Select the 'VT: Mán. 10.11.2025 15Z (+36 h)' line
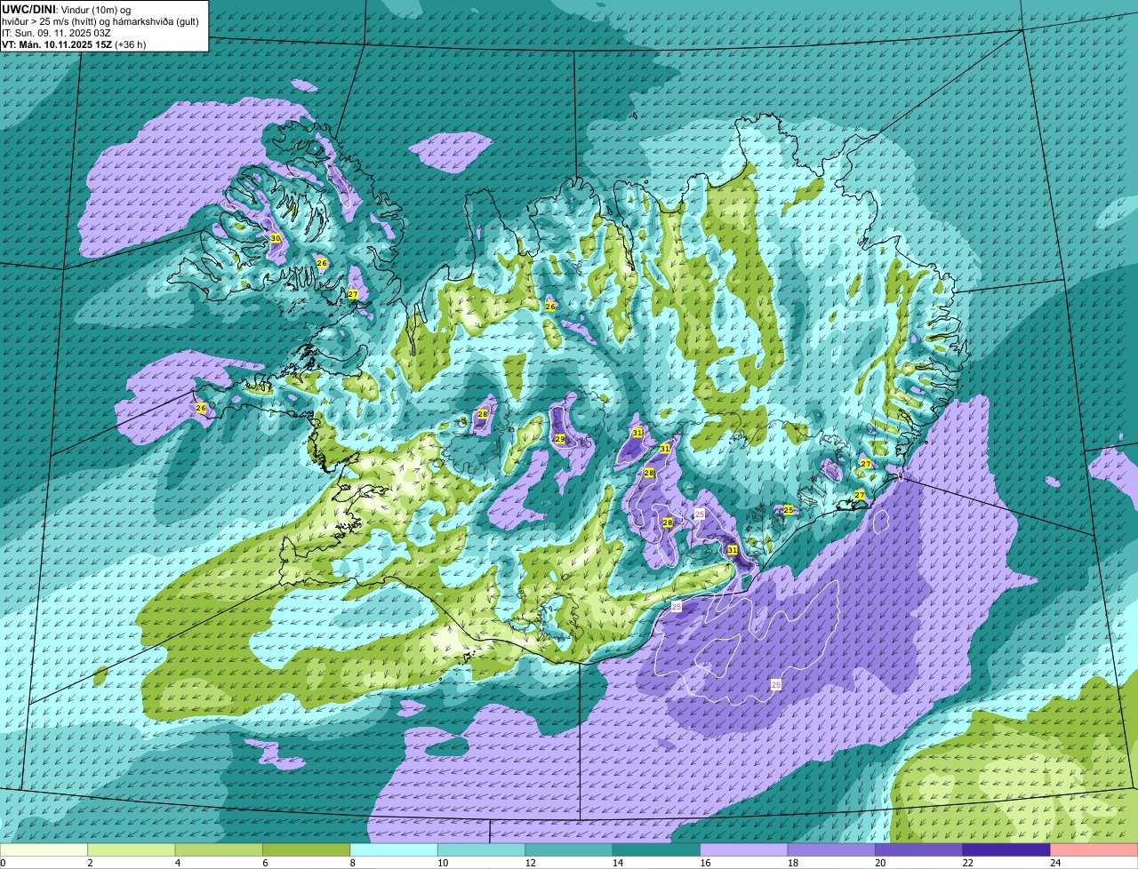Viewport: 1138px width, 869px height. tap(74, 44)
